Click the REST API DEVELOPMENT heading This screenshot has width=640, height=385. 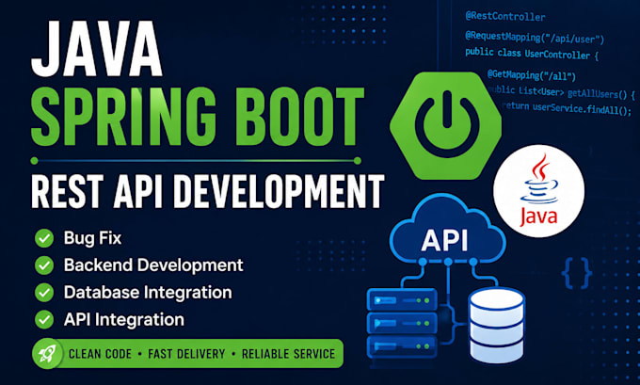point(208,191)
